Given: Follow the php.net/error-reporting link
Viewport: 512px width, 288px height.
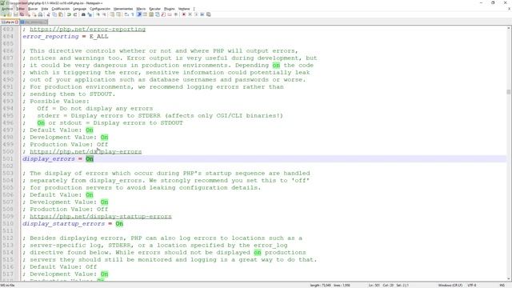Looking at the screenshot, I should click(87, 30).
